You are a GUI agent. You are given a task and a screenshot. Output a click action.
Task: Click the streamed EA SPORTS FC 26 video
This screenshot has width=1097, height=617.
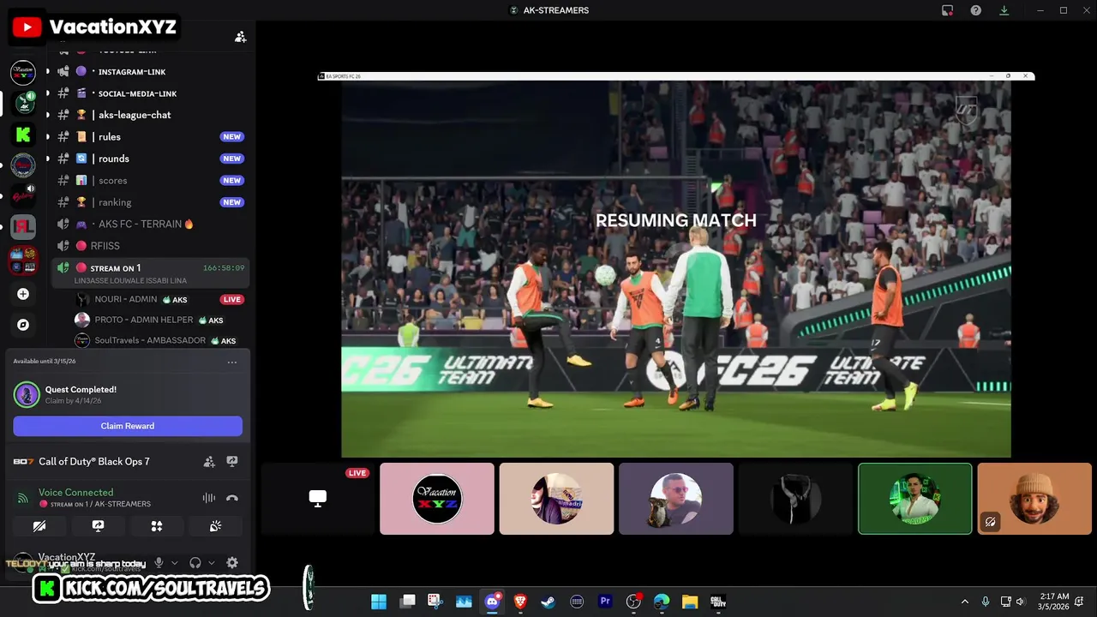[676, 265]
